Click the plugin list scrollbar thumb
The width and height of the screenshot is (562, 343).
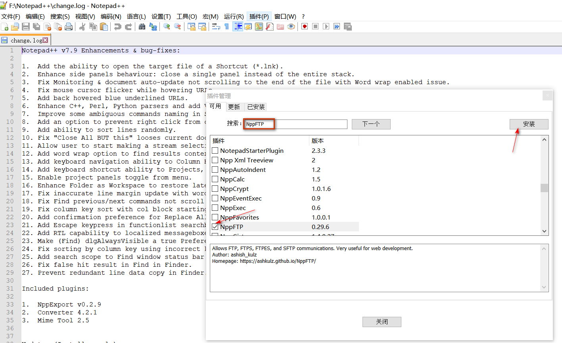tap(545, 188)
